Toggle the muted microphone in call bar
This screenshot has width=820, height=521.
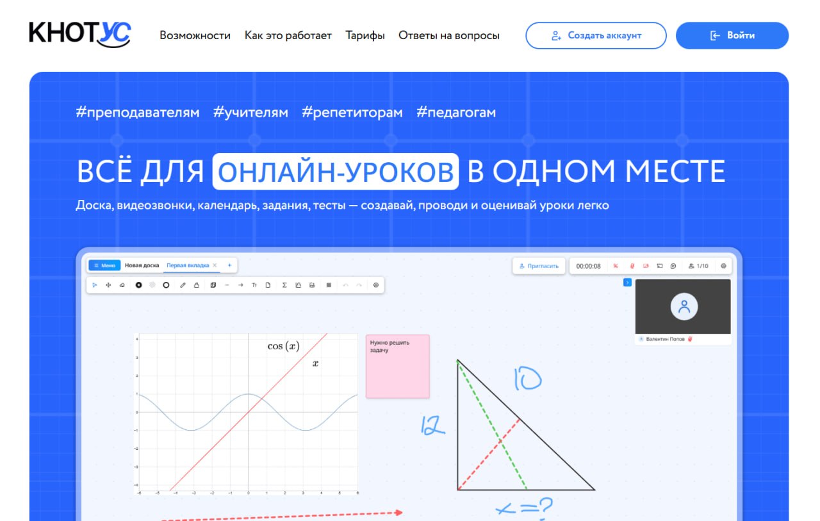coord(632,266)
